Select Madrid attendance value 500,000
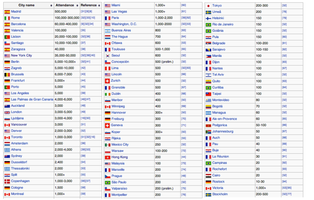The height and width of the screenshot is (200, 314). (x=60, y=12)
